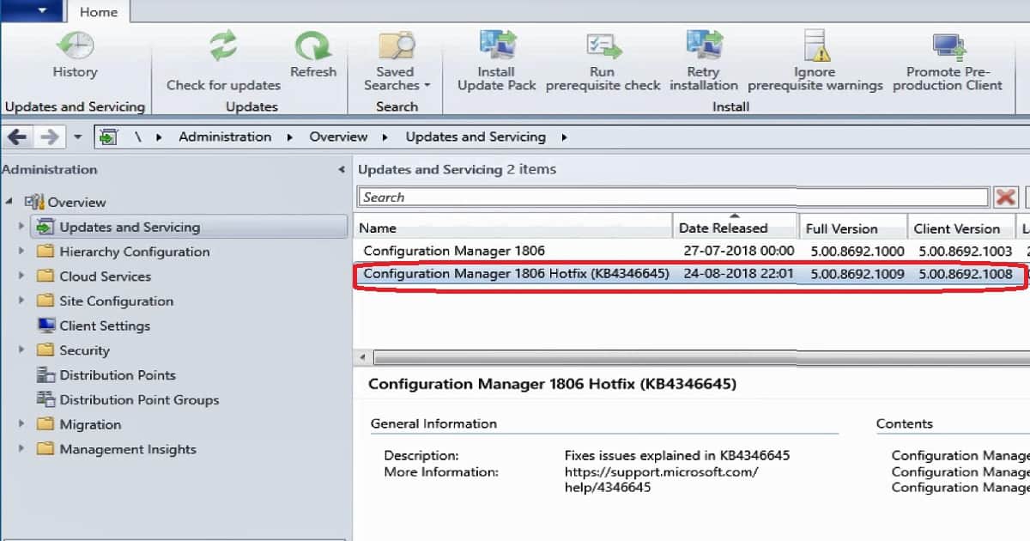Go forward with the right arrow
Image resolution: width=1030 pixels, height=541 pixels.
[49, 137]
